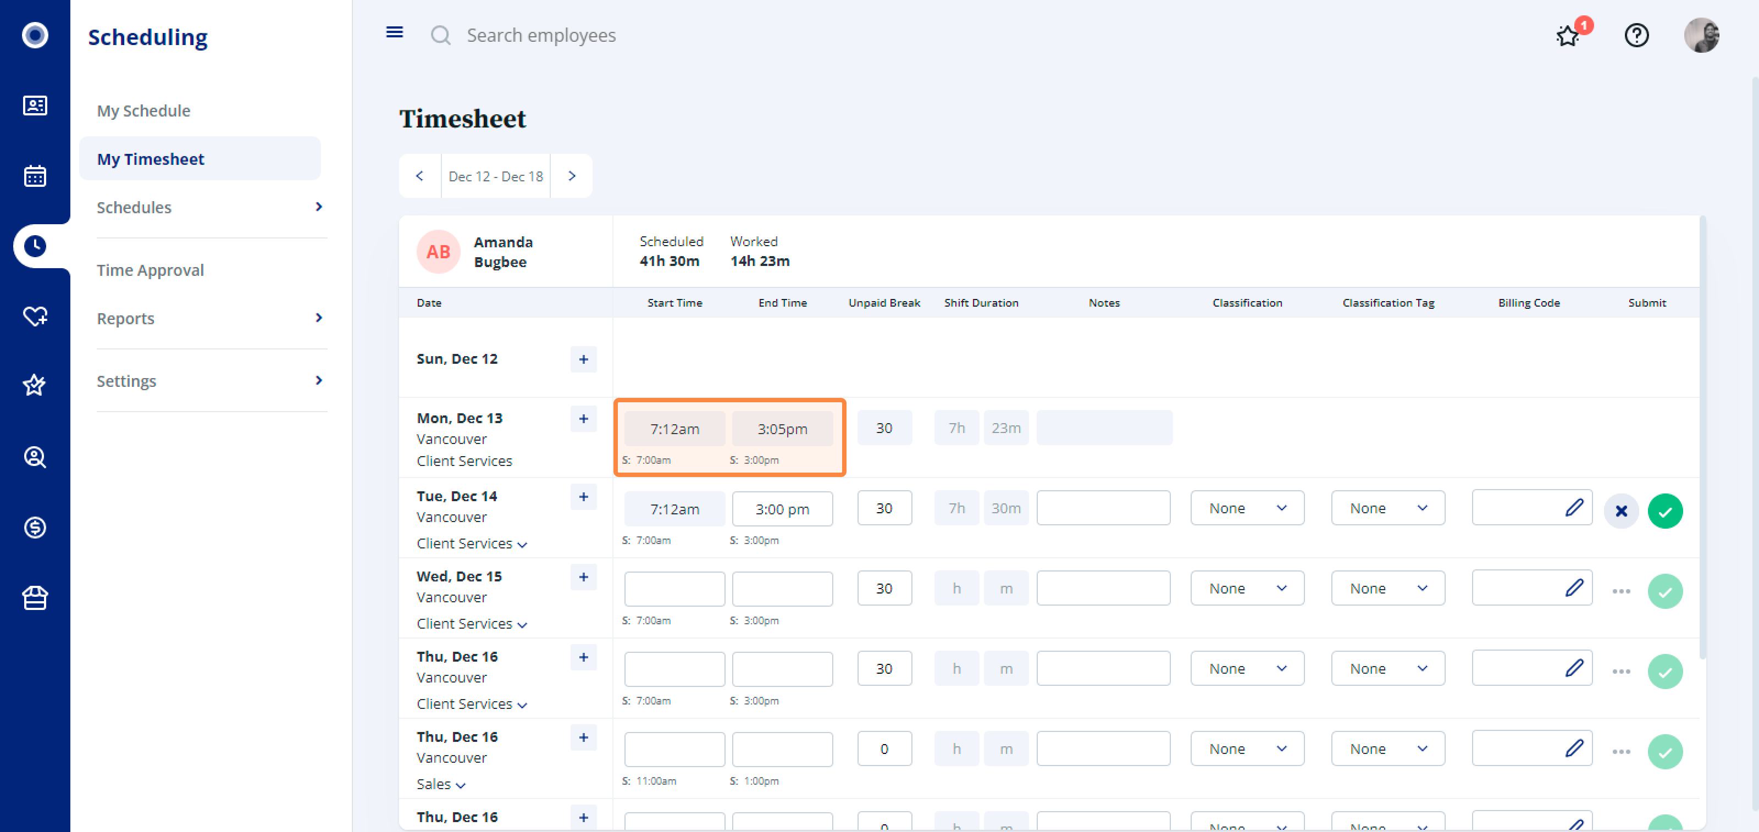Open more options dots for Thu, Dec 16 Sales
This screenshot has width=1759, height=832.
pyautogui.click(x=1621, y=751)
